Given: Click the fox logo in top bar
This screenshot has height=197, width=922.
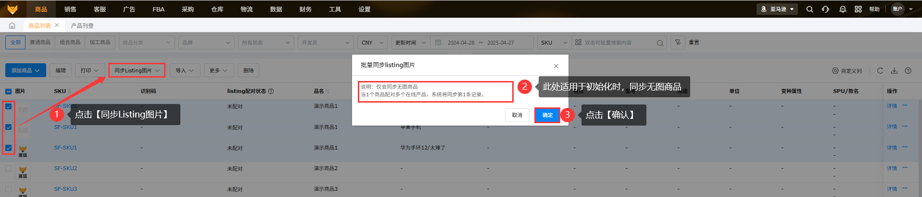Looking at the screenshot, I should click(x=12, y=9).
